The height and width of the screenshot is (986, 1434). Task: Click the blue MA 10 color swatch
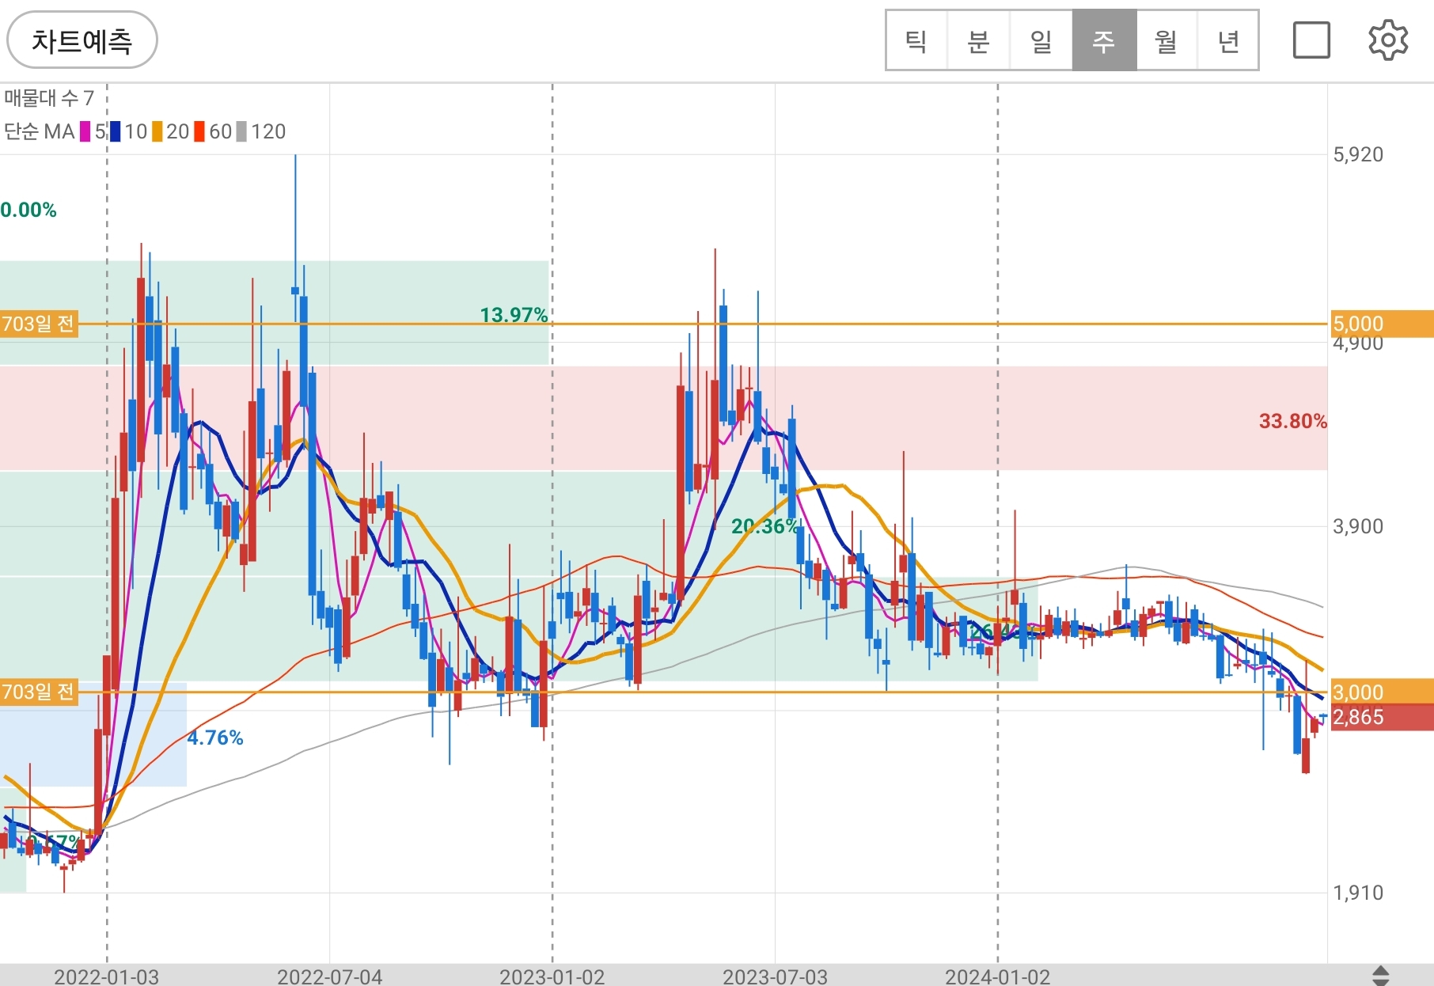click(x=116, y=131)
